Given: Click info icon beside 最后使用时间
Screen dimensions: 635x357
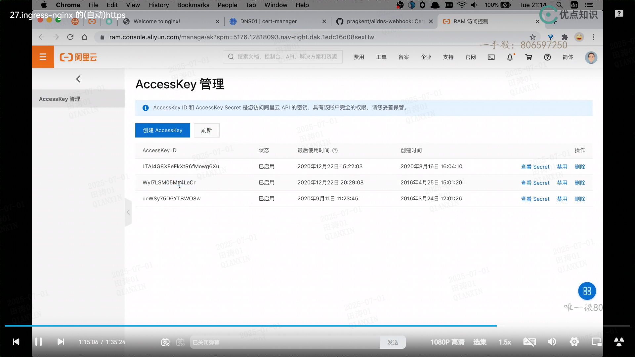Looking at the screenshot, I should click(335, 151).
